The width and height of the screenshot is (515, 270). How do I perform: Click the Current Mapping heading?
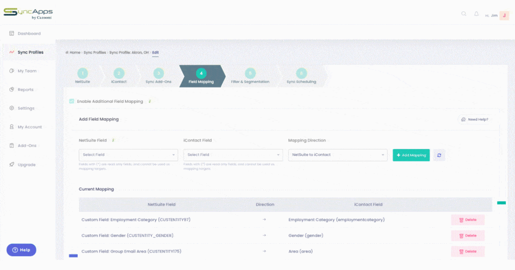(96, 189)
